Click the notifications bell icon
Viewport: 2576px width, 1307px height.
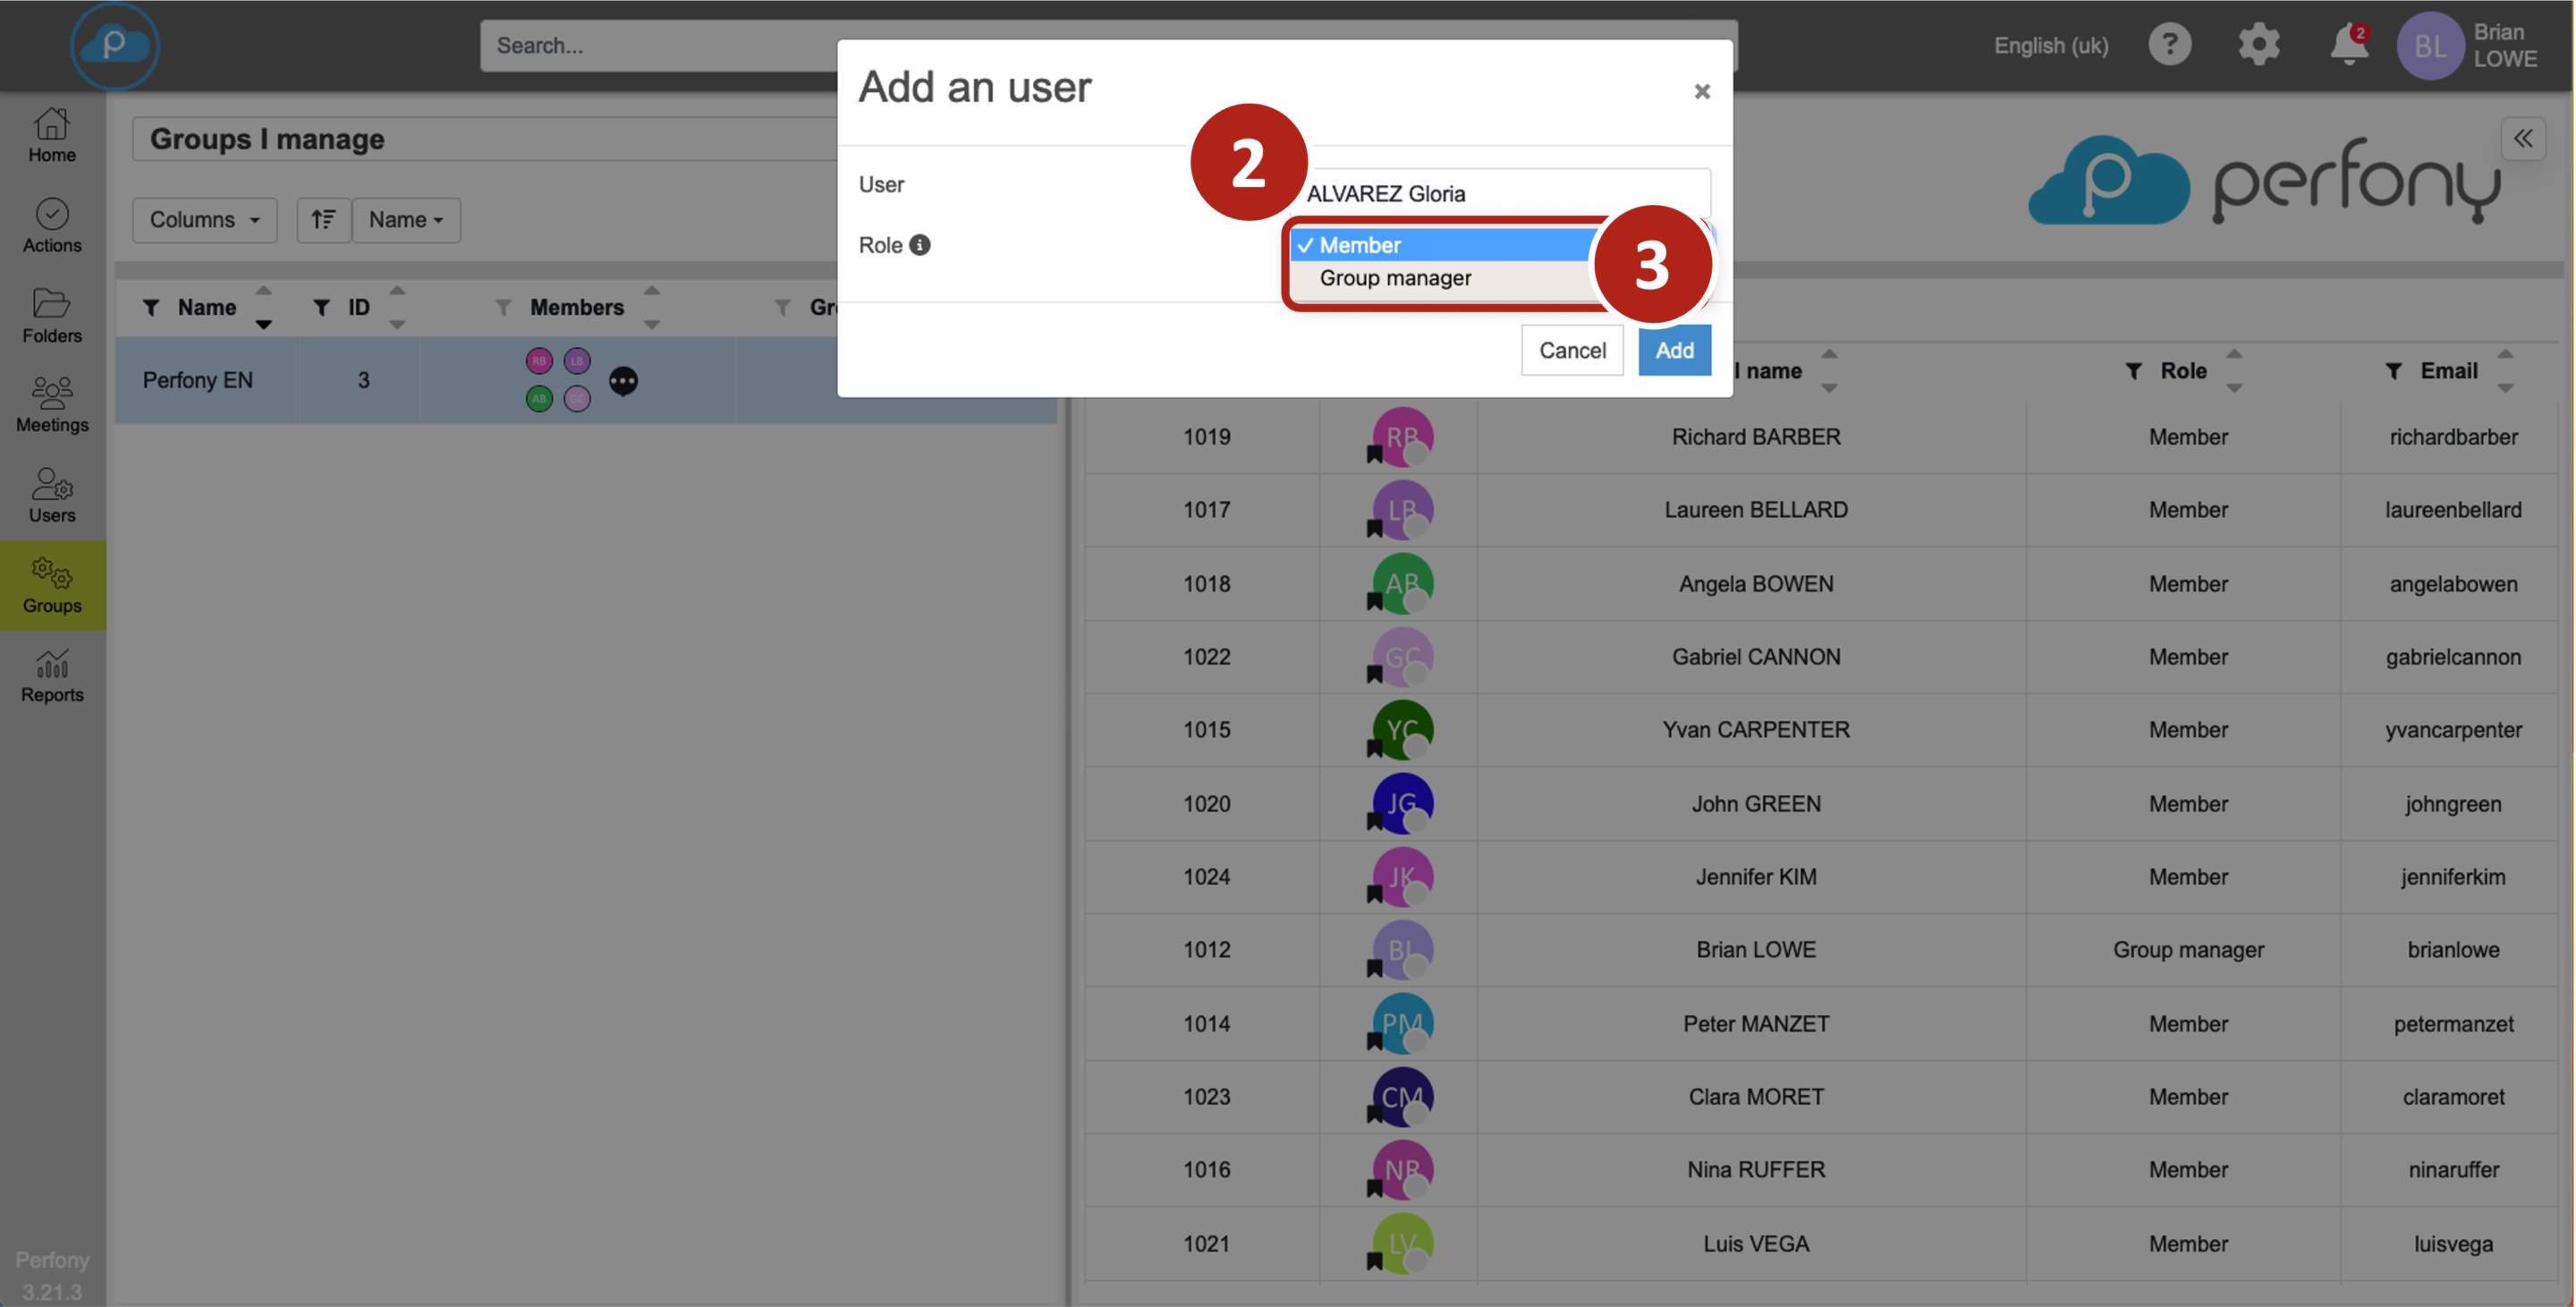pos(2348,45)
